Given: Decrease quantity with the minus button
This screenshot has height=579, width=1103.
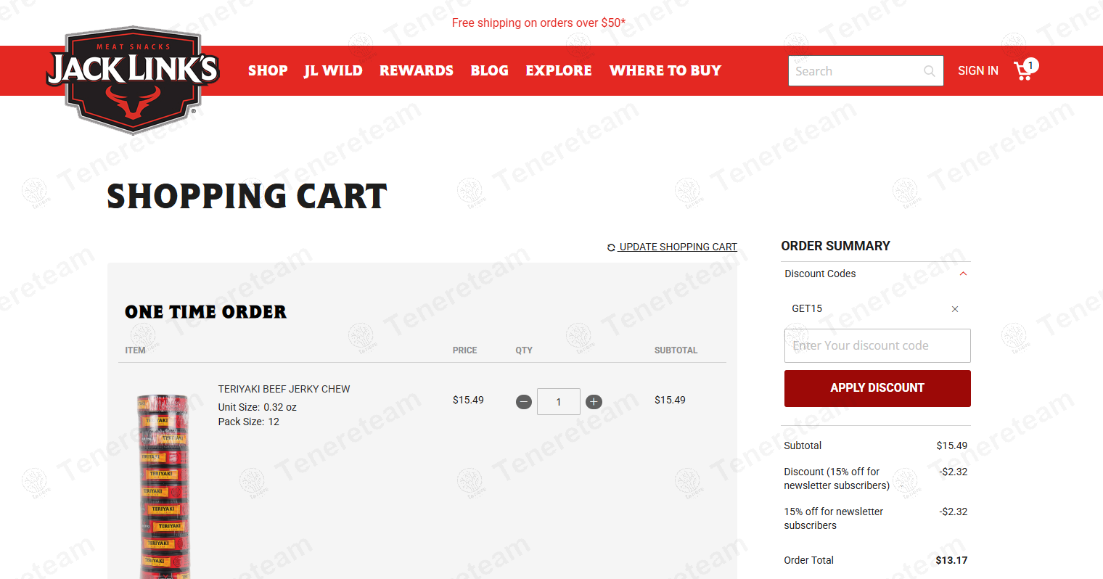Looking at the screenshot, I should [x=524, y=401].
